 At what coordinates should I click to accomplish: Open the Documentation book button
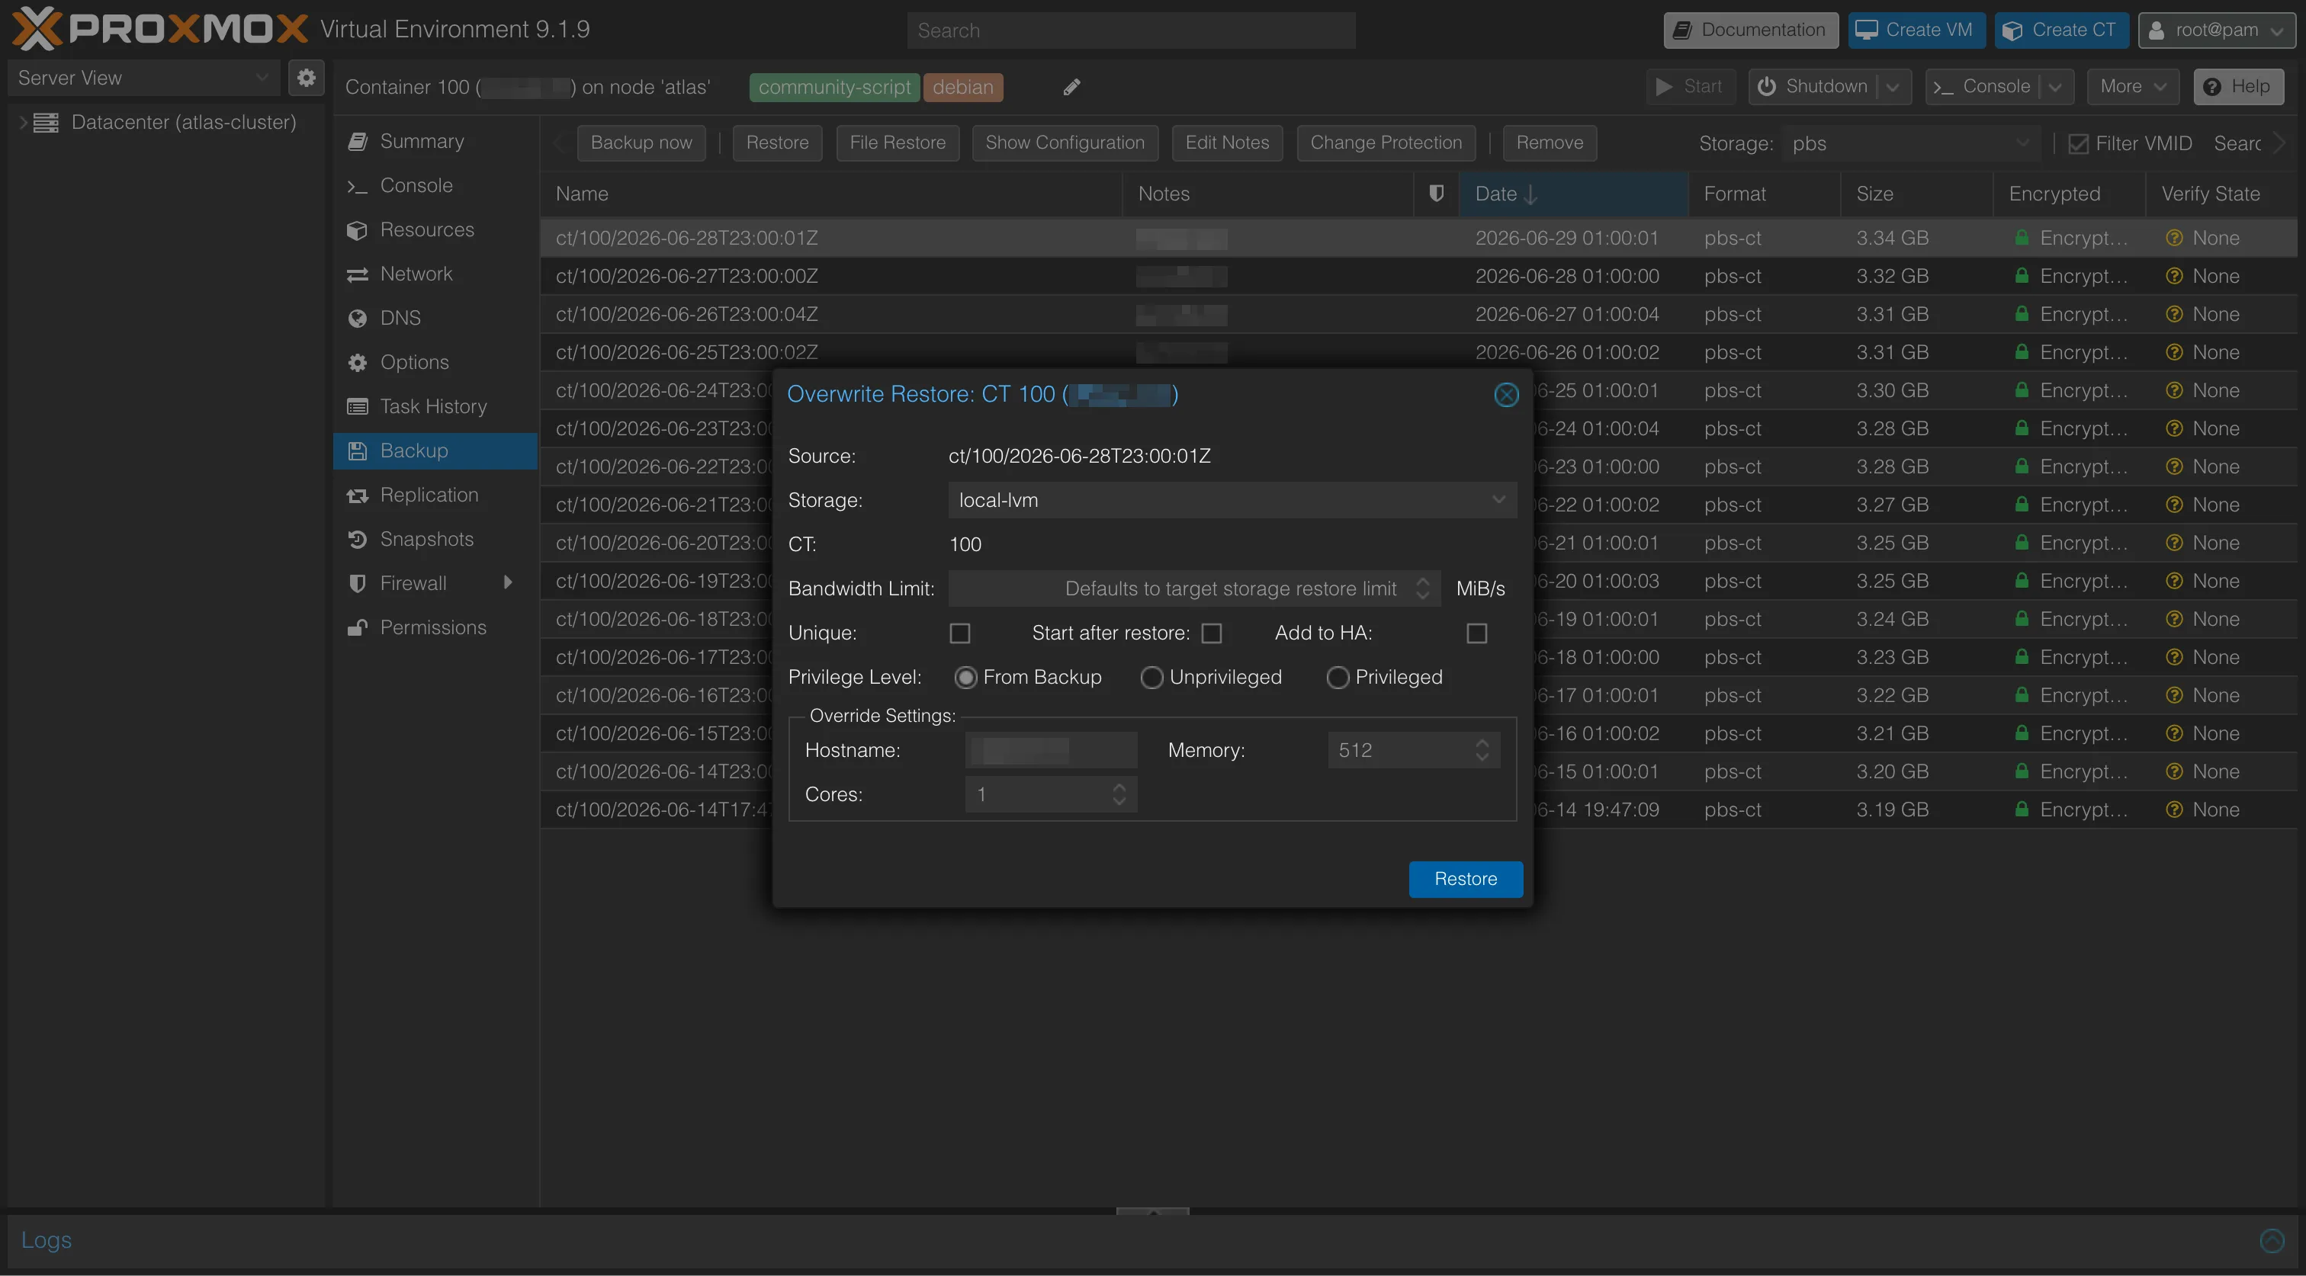[x=1750, y=30]
